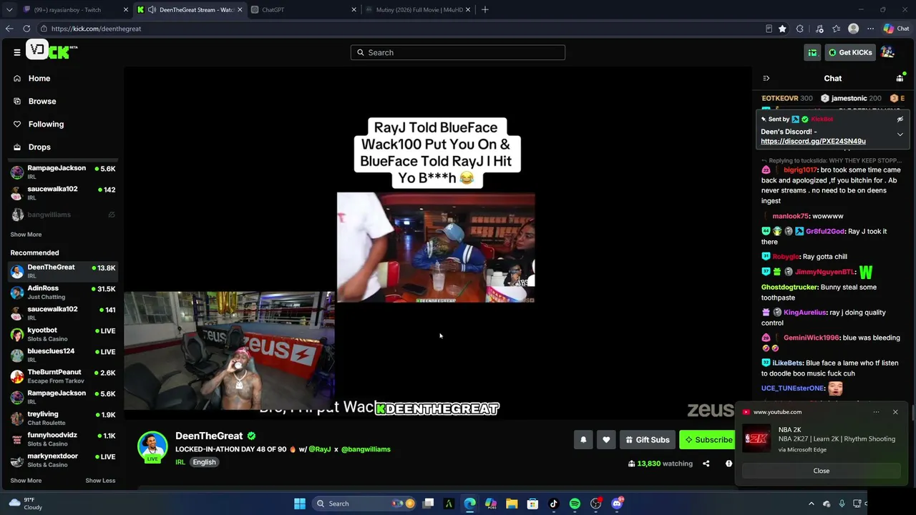
Task: Collapse the chat panel with arrow icon
Action: pos(766,79)
